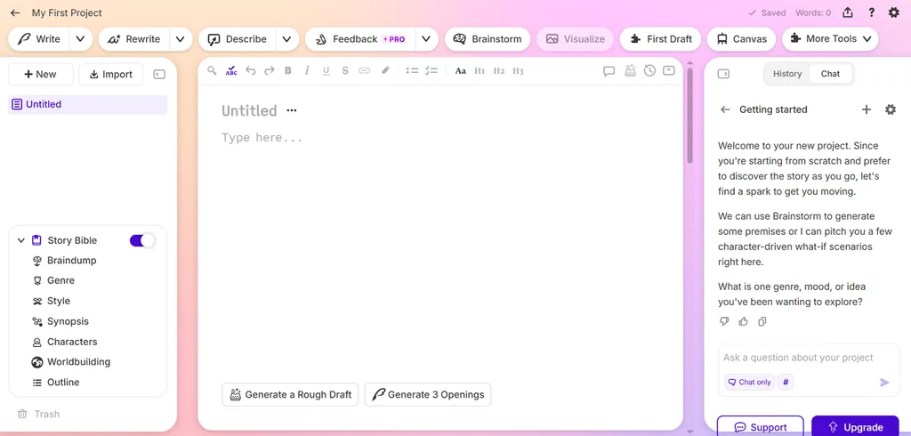This screenshot has height=436, width=911.
Task: Click Generate a Rough Draft
Action: [x=290, y=395]
